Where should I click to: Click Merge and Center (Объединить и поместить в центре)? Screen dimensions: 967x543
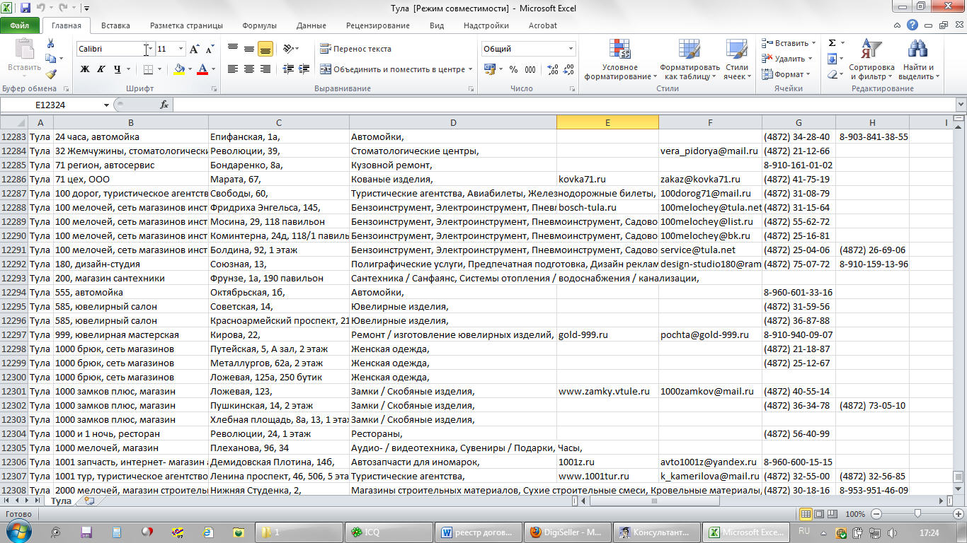coord(392,69)
